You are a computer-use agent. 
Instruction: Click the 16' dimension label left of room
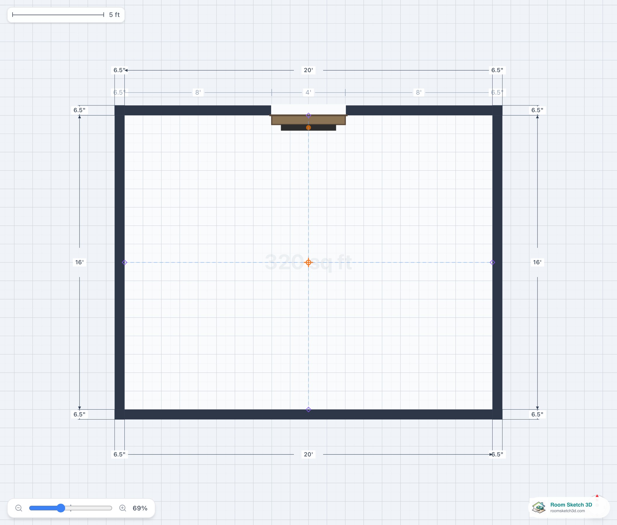point(79,262)
